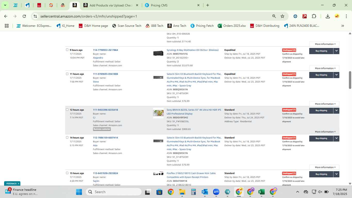Open the tab search dropdown arrow
Screen dimensions: 352x198
(5, 5)
